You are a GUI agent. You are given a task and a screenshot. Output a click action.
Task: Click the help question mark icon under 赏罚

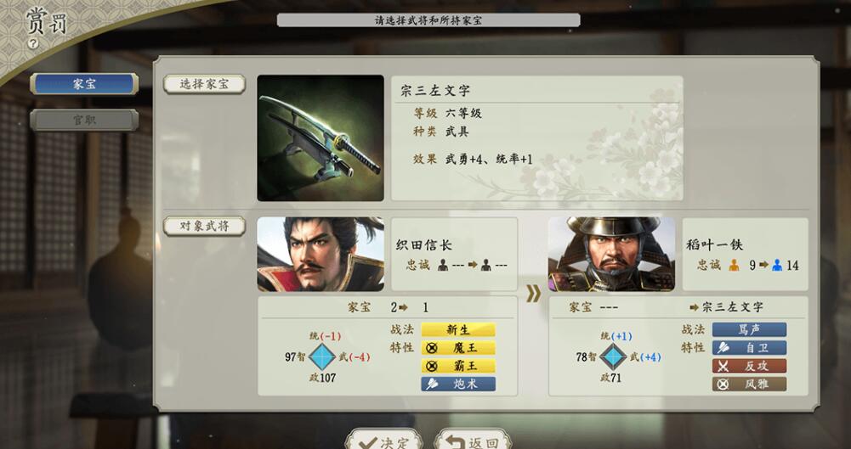tap(33, 43)
